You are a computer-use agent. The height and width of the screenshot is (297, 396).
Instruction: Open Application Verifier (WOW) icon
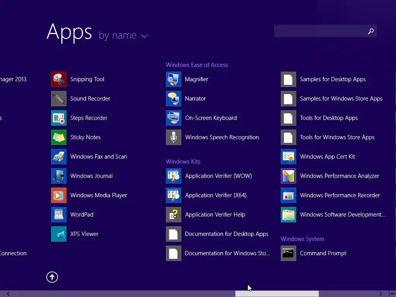(174, 176)
